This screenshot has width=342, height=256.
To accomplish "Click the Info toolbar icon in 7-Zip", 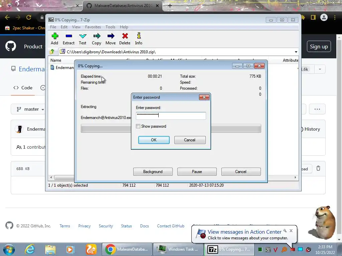I will click(139, 39).
